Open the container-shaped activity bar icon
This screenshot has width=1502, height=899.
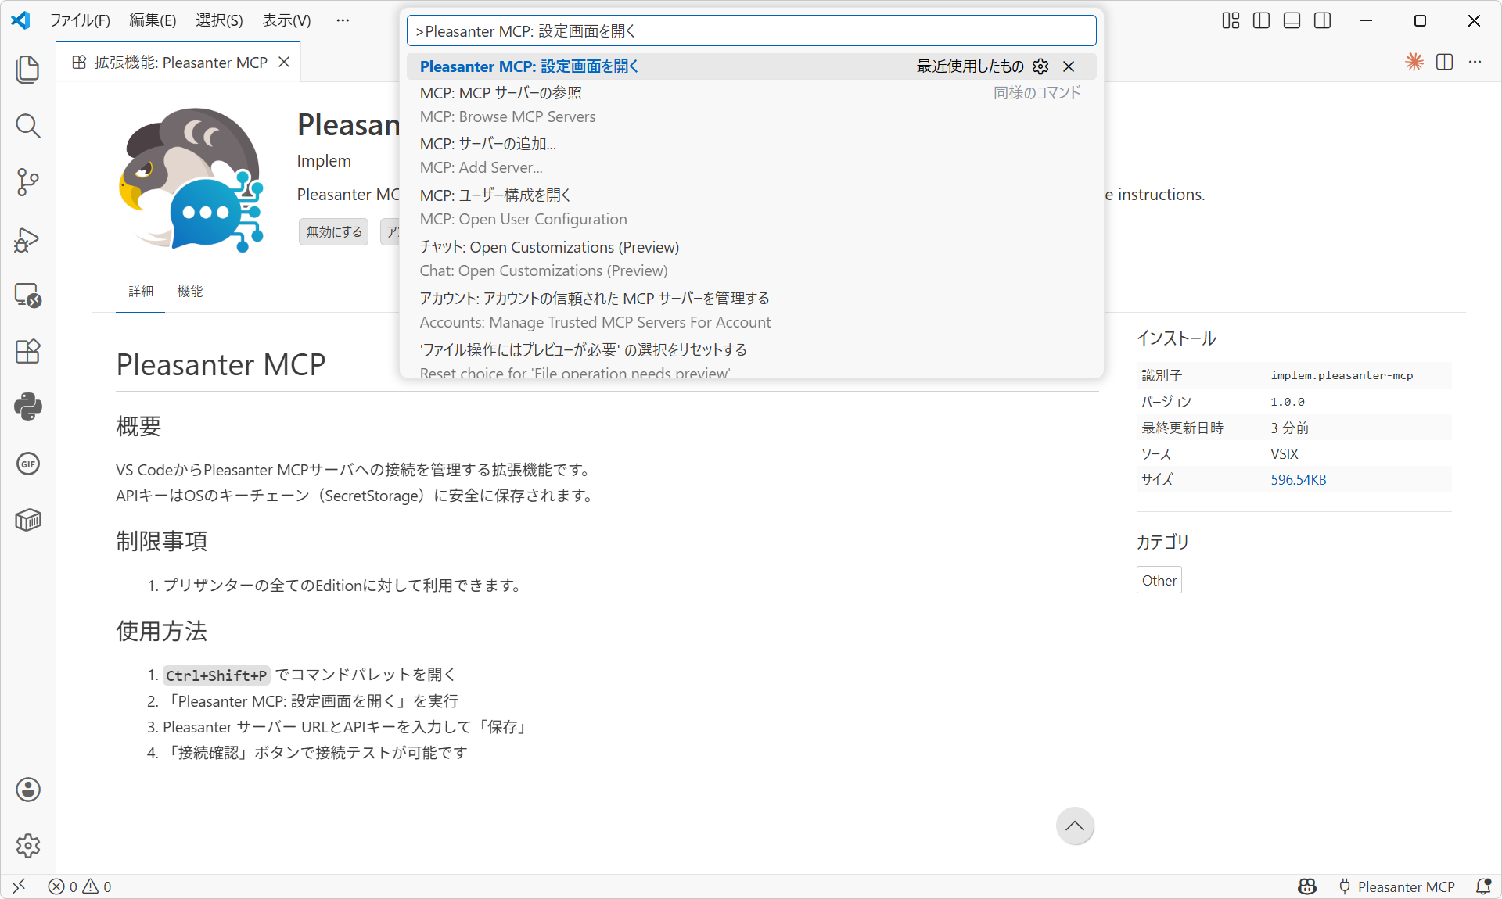pos(28,520)
